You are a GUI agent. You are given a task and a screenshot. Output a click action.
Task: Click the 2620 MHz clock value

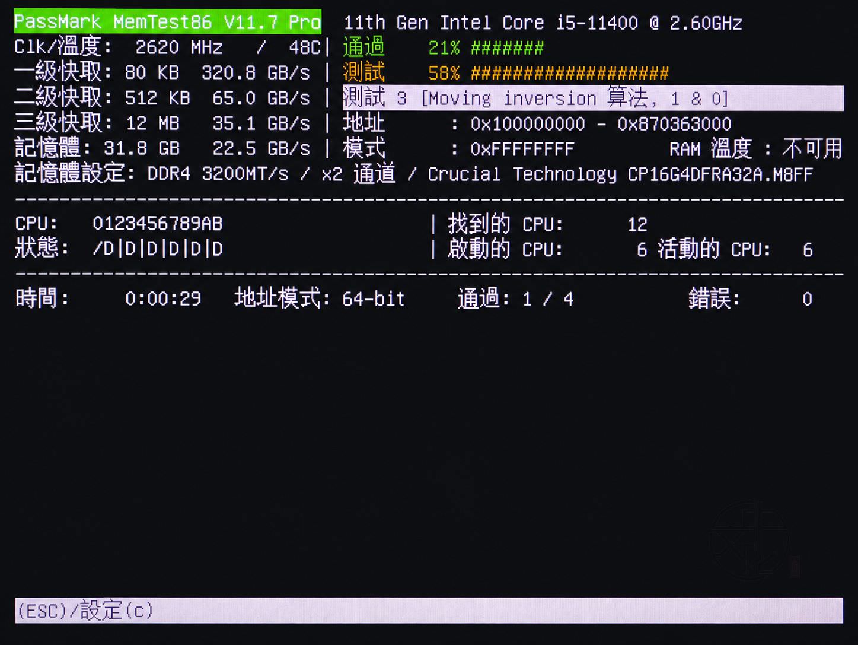click(179, 47)
